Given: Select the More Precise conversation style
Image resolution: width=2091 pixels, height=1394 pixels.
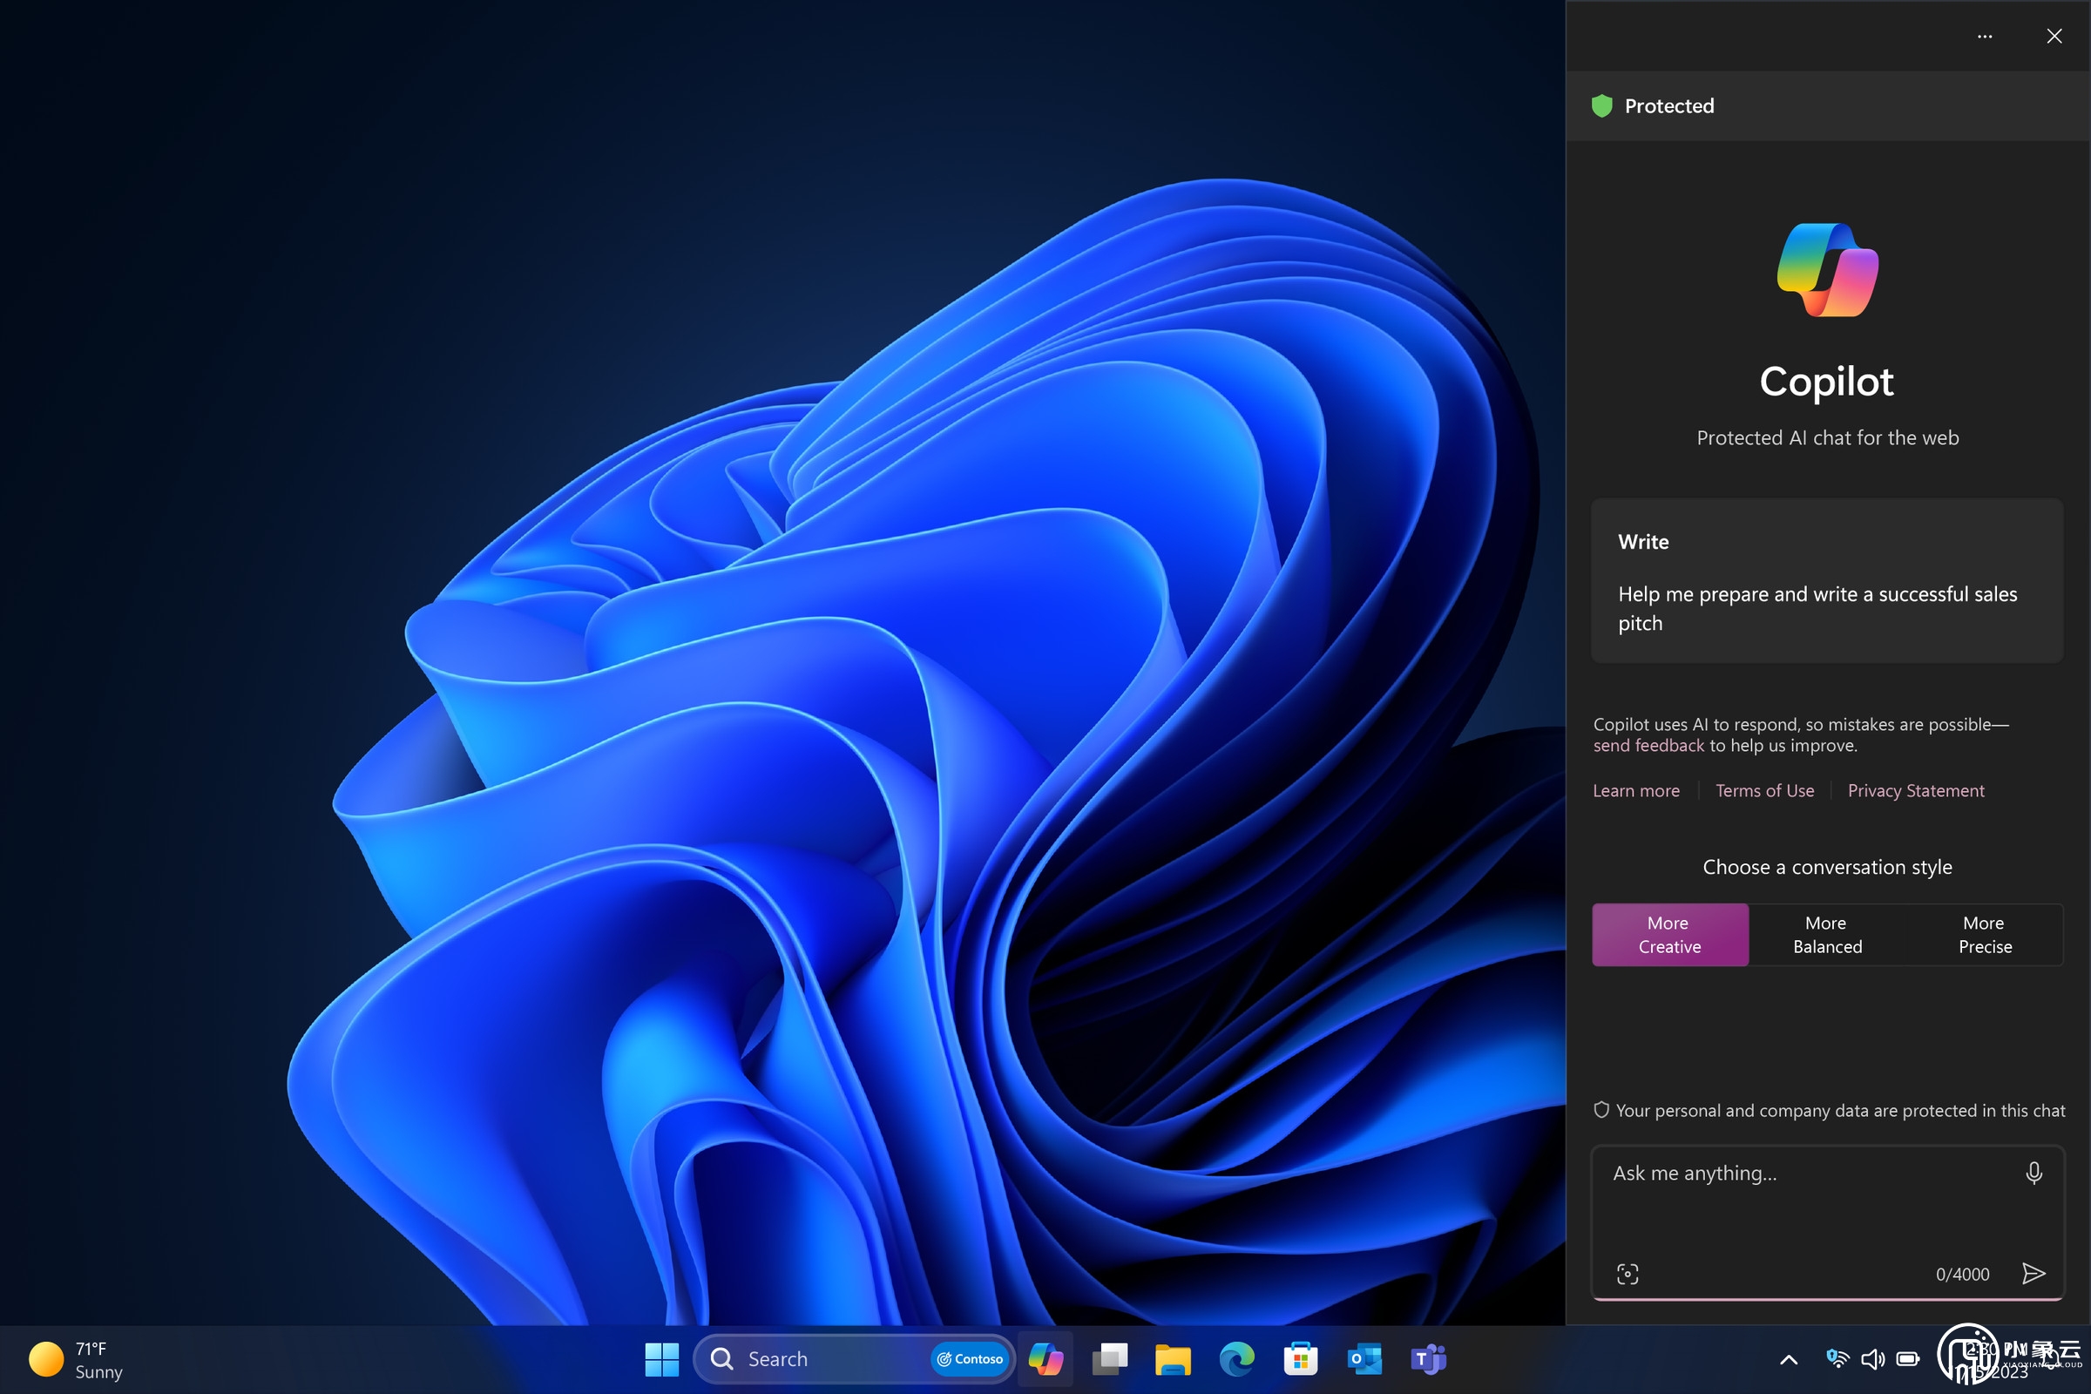Looking at the screenshot, I should [x=1984, y=933].
